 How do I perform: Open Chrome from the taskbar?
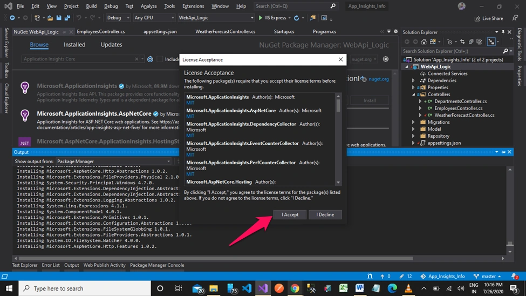(295, 288)
